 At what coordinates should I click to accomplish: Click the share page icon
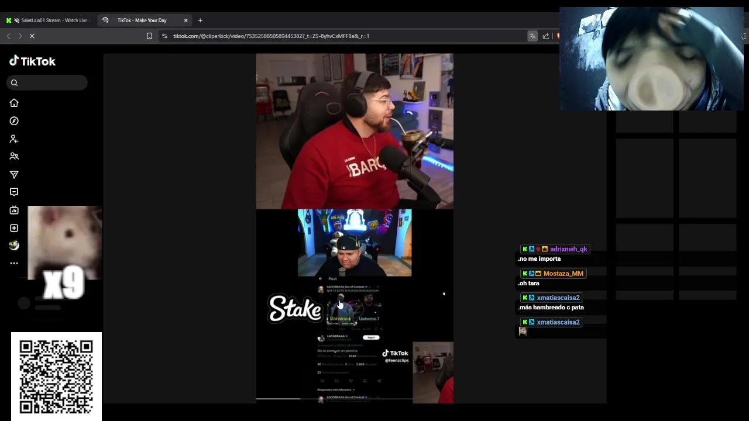pyautogui.click(x=546, y=36)
